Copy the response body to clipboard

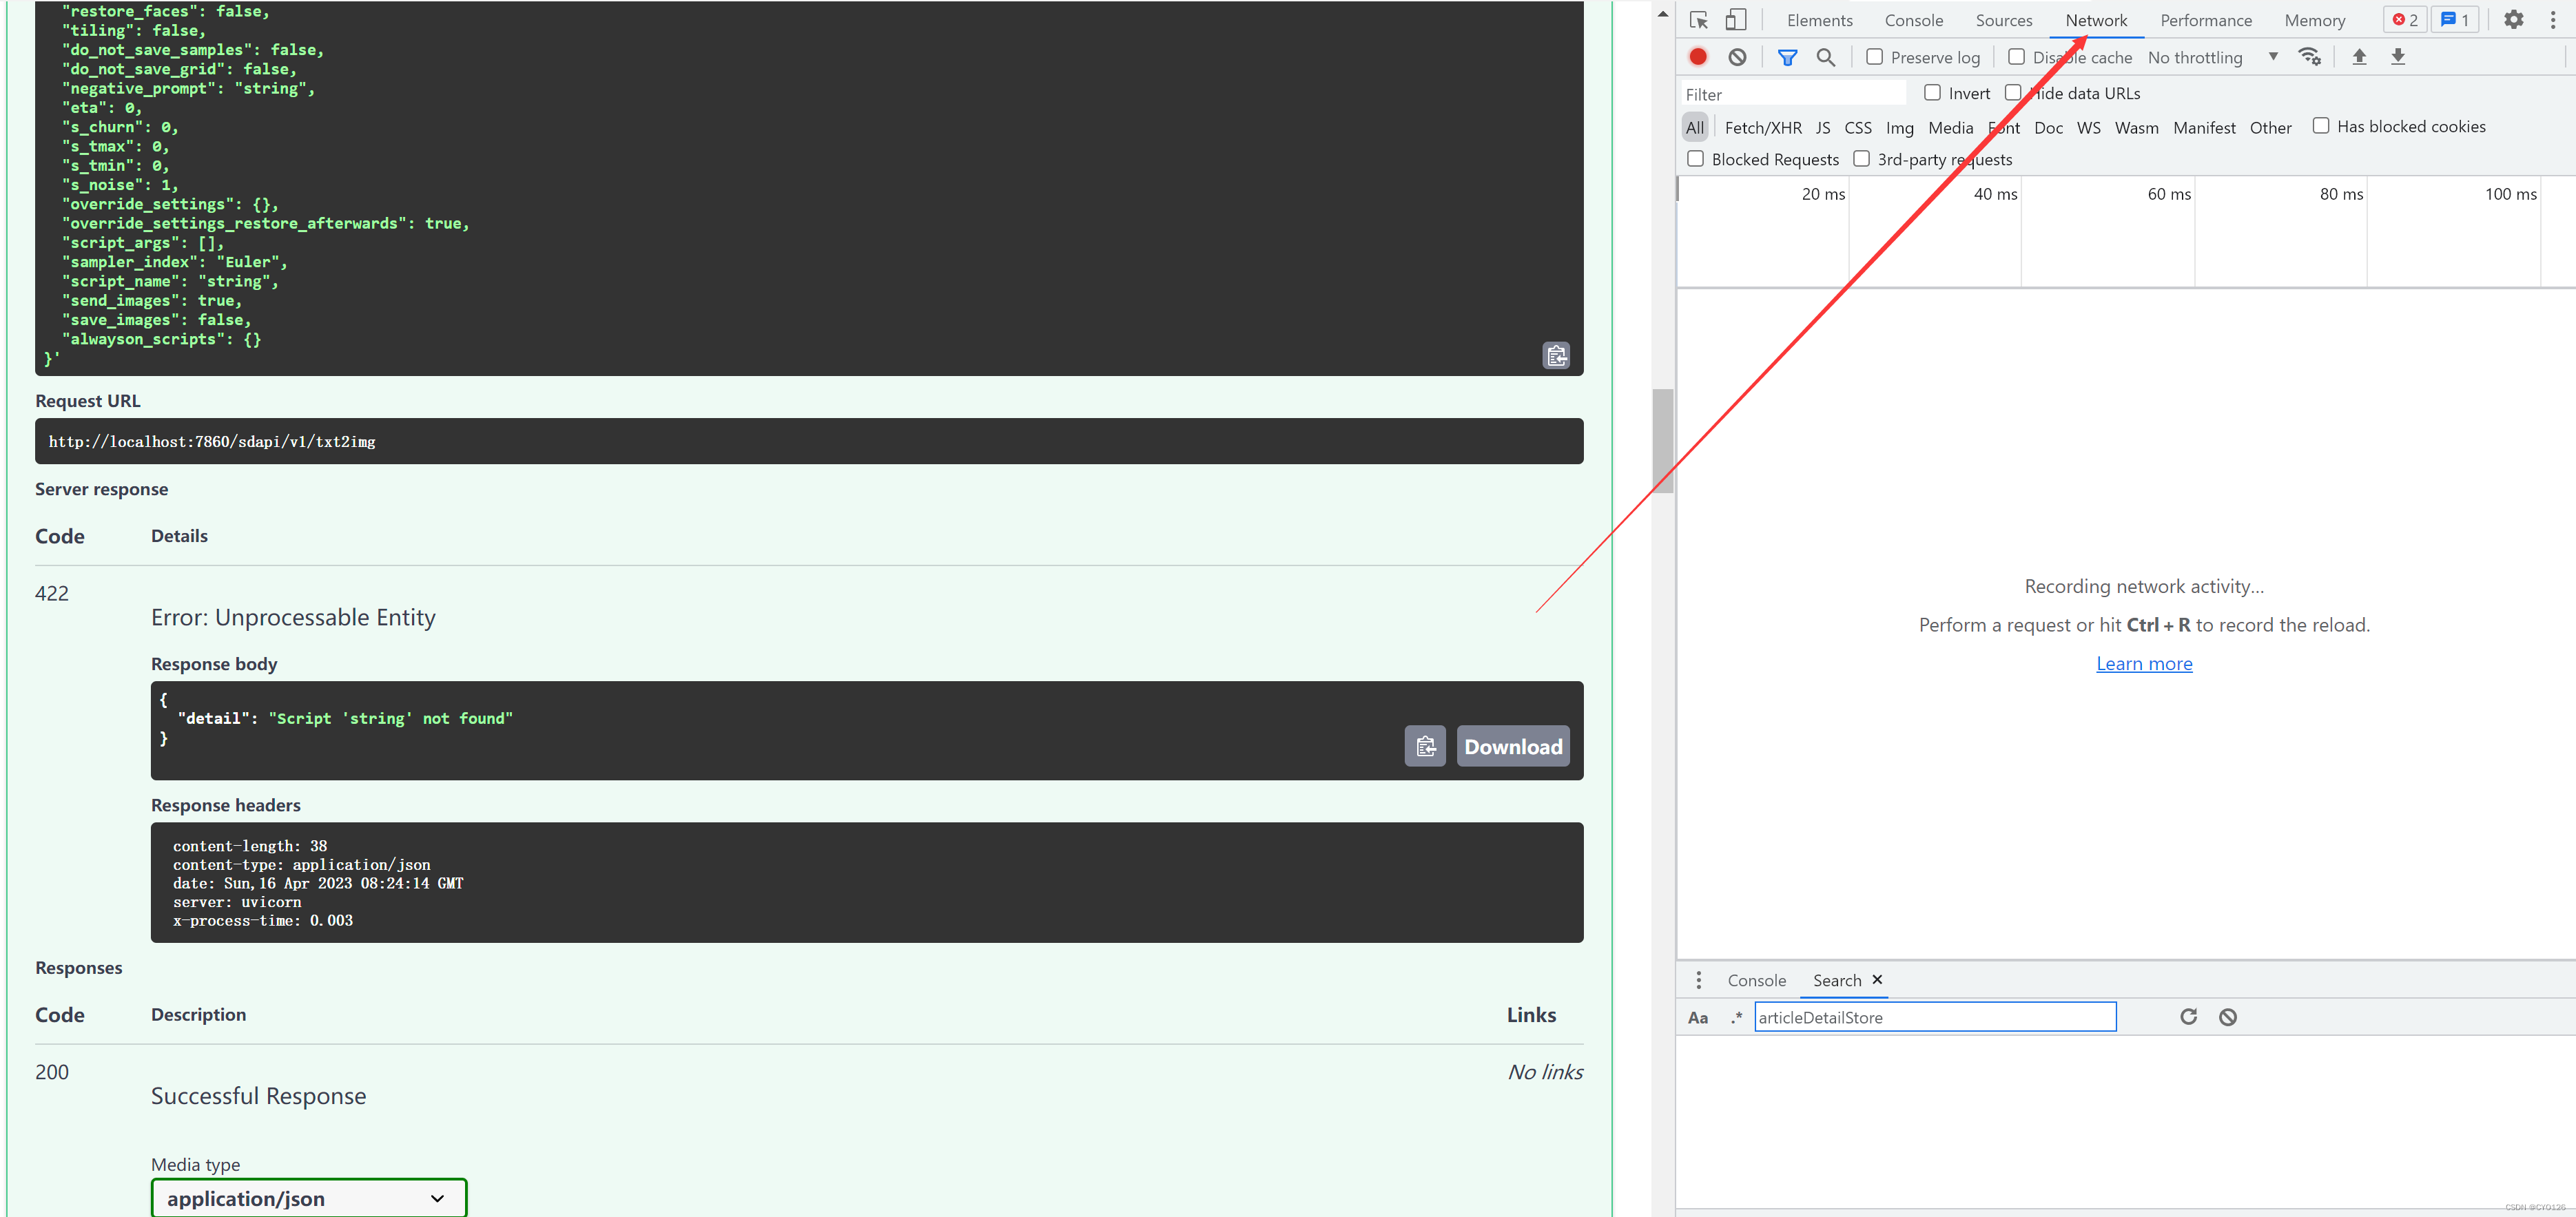point(1424,746)
